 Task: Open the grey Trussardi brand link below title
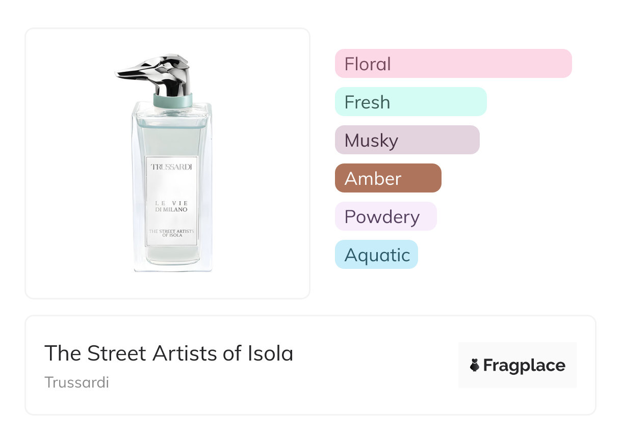coord(76,382)
